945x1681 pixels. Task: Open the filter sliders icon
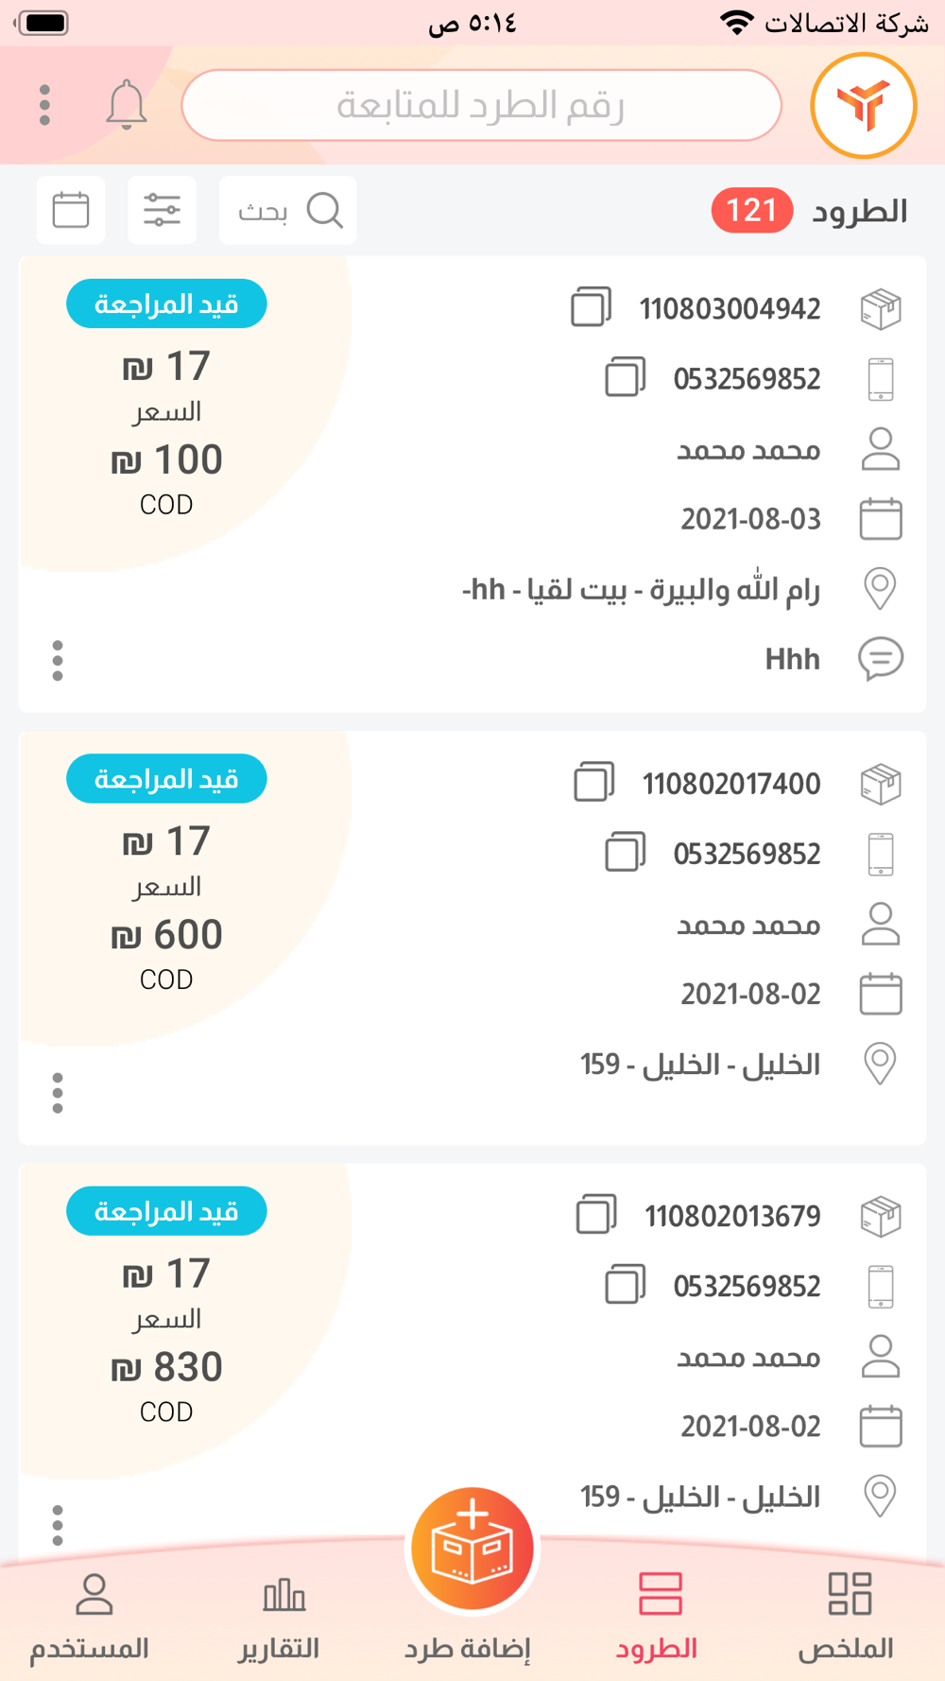click(162, 210)
